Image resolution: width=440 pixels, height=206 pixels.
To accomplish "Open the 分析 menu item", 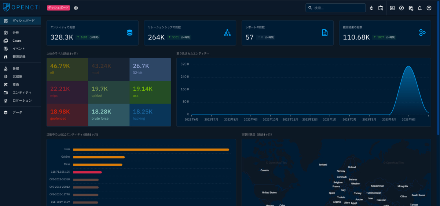I will 21,33.
